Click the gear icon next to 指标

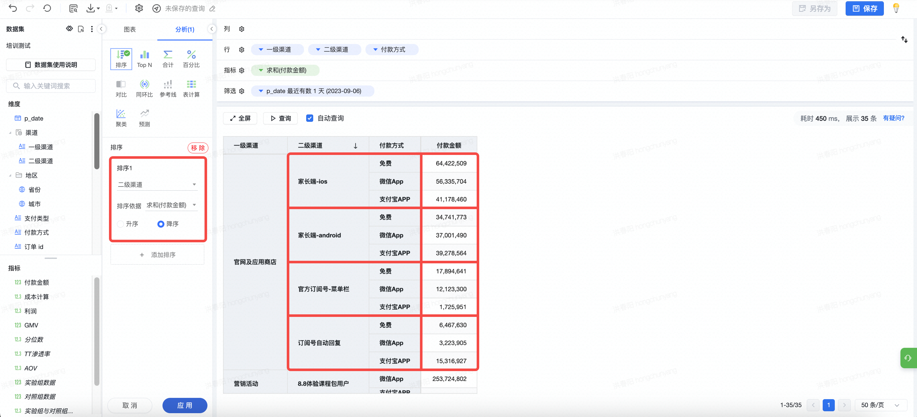click(242, 70)
